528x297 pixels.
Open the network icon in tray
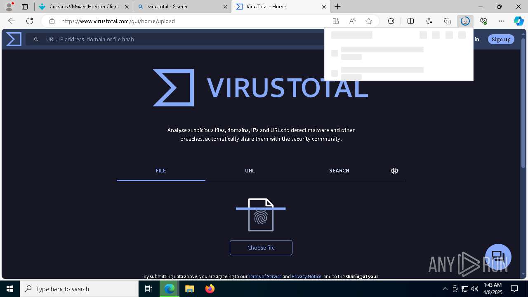(x=465, y=289)
